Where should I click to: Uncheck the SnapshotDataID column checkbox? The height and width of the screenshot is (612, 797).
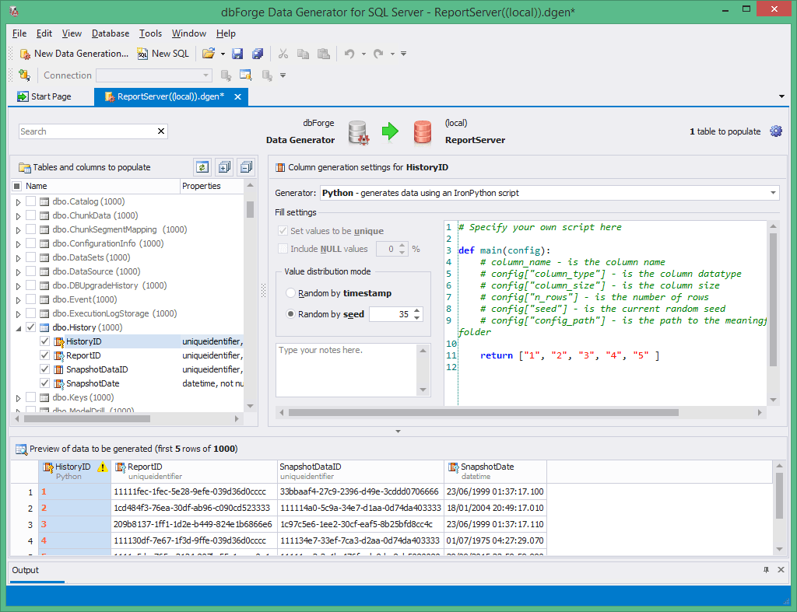44,369
